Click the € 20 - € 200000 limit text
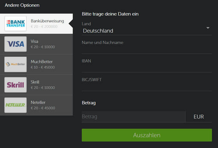This screenshot has width=218, height=148. pos(44,26)
